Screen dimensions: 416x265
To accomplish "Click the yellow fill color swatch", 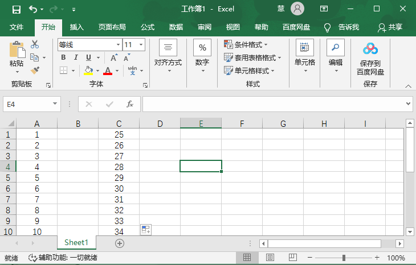I will (88, 71).
